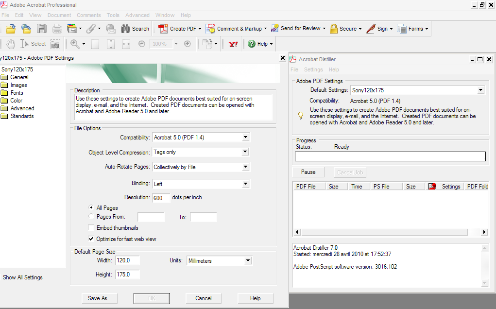Expand the Object Level Compression dropdown
496x309 pixels.
(246, 152)
